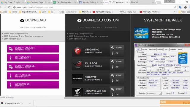Open the Apps bookmarks shortcut
The height and width of the screenshot is (107, 190).
[x=3, y=12]
